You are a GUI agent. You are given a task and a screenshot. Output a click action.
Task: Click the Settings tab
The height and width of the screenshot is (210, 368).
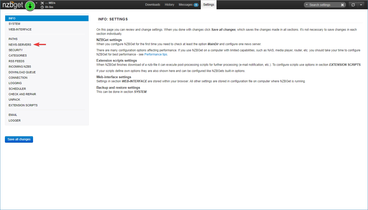209,5
